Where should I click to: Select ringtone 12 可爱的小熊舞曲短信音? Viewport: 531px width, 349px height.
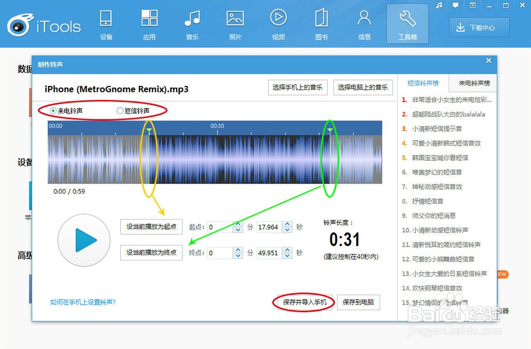[438, 259]
